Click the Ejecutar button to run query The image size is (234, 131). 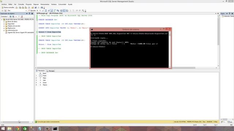coord(32,11)
